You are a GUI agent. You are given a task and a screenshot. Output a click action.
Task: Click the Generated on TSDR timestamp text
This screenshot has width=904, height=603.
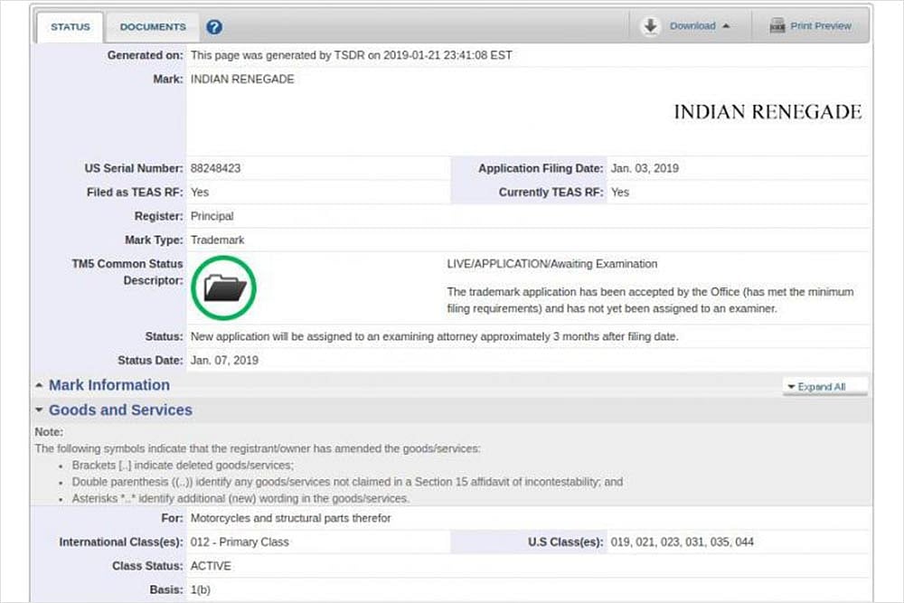351,55
